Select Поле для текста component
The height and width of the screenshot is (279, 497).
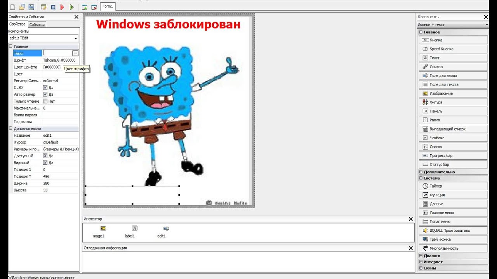pyautogui.click(x=453, y=84)
